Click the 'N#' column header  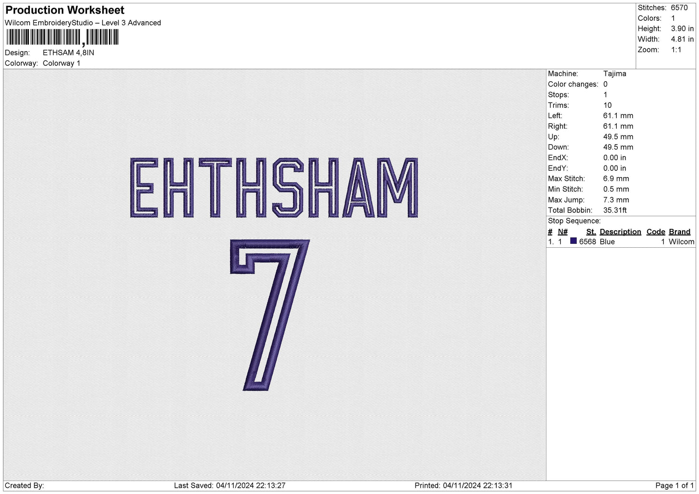pyautogui.click(x=563, y=232)
